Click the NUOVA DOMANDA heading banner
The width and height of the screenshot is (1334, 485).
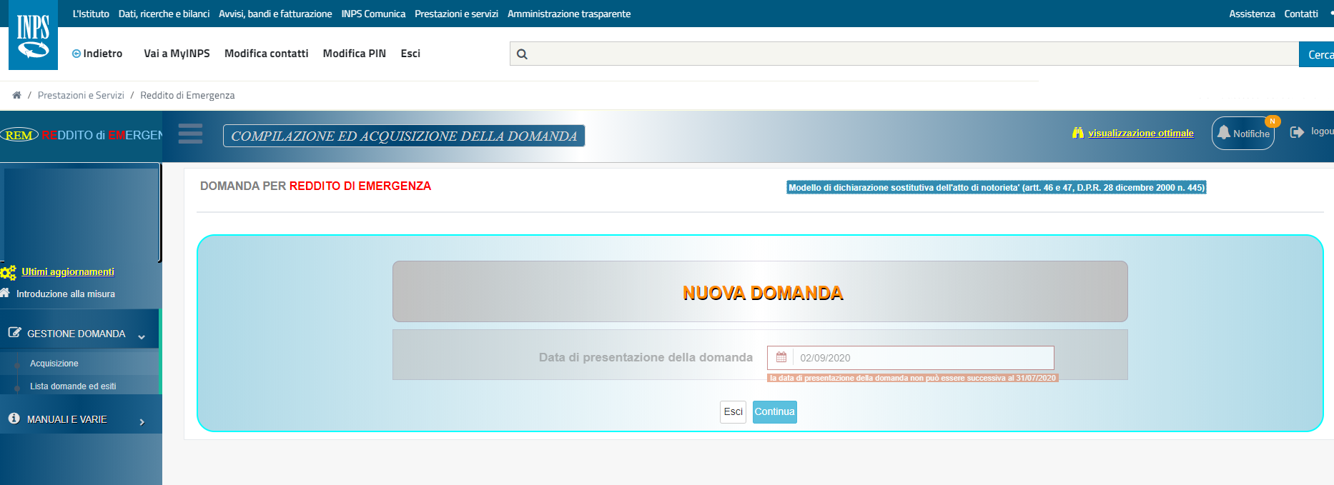tap(760, 291)
